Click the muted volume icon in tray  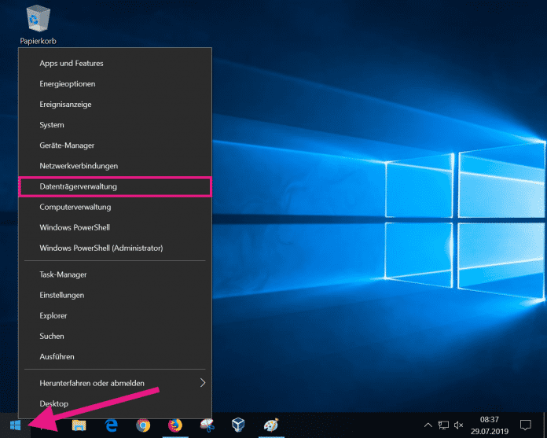pyautogui.click(x=460, y=425)
